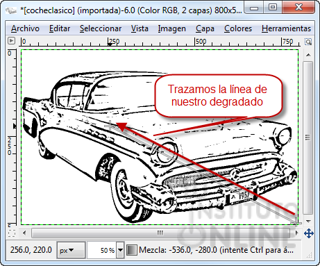320x266 pixels.
Task: Open the Herramientas menu
Action: click(x=286, y=28)
